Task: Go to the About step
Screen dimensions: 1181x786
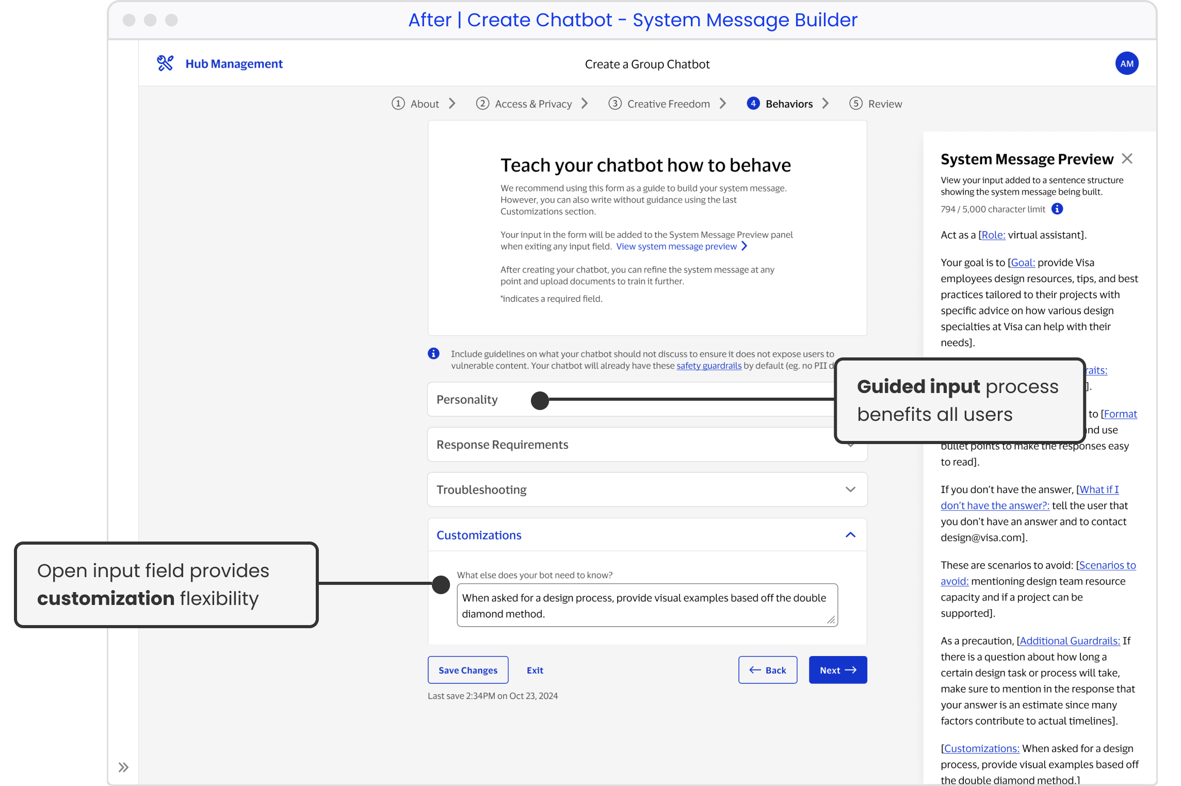Action: (424, 103)
